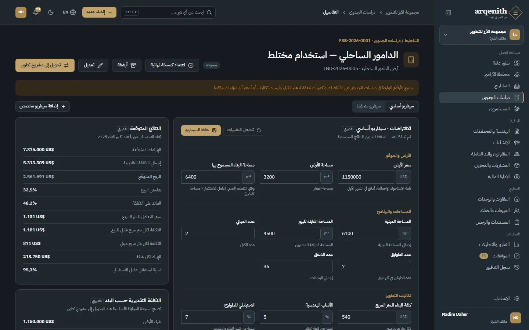Switch language using EN globe button
529x330 pixels.
click(x=69, y=12)
